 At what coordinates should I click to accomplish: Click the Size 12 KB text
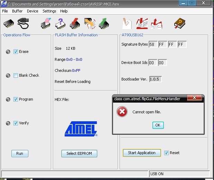click(x=65, y=49)
